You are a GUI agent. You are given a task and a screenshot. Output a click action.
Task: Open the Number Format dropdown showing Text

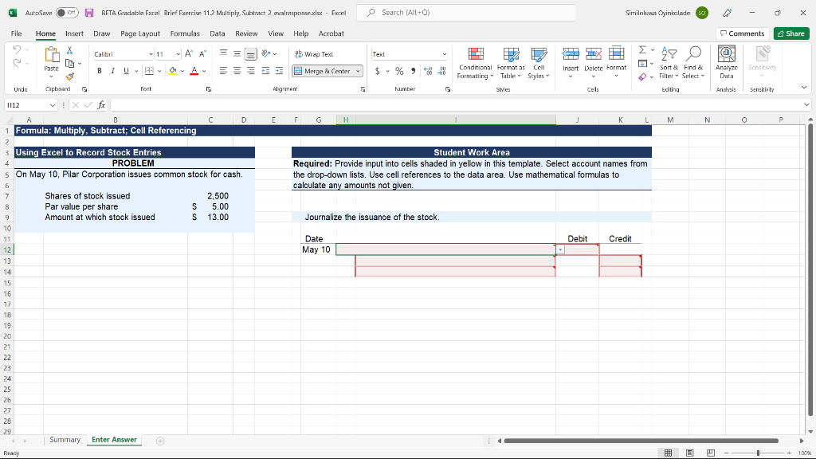(x=409, y=53)
